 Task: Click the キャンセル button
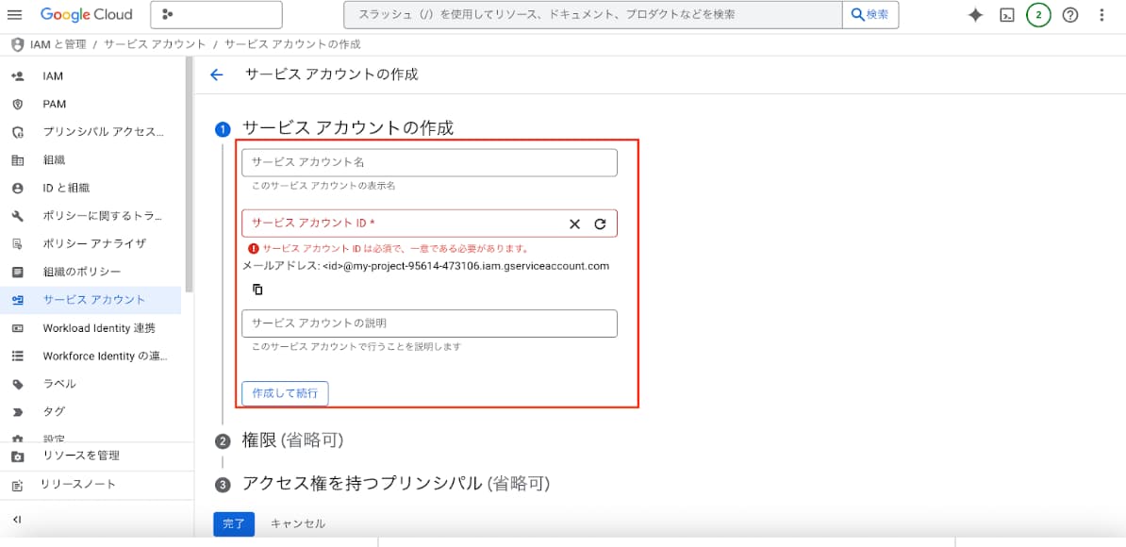coord(298,524)
